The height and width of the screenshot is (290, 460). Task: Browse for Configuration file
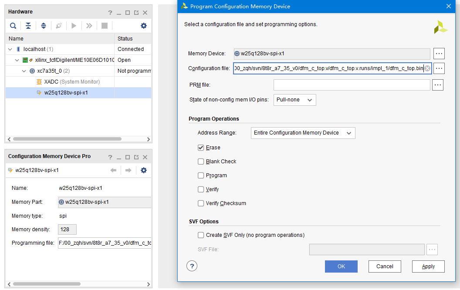pos(439,68)
